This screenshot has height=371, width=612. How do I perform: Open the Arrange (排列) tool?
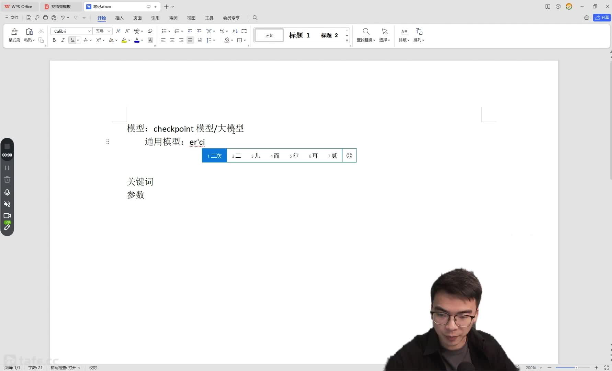tap(419, 35)
